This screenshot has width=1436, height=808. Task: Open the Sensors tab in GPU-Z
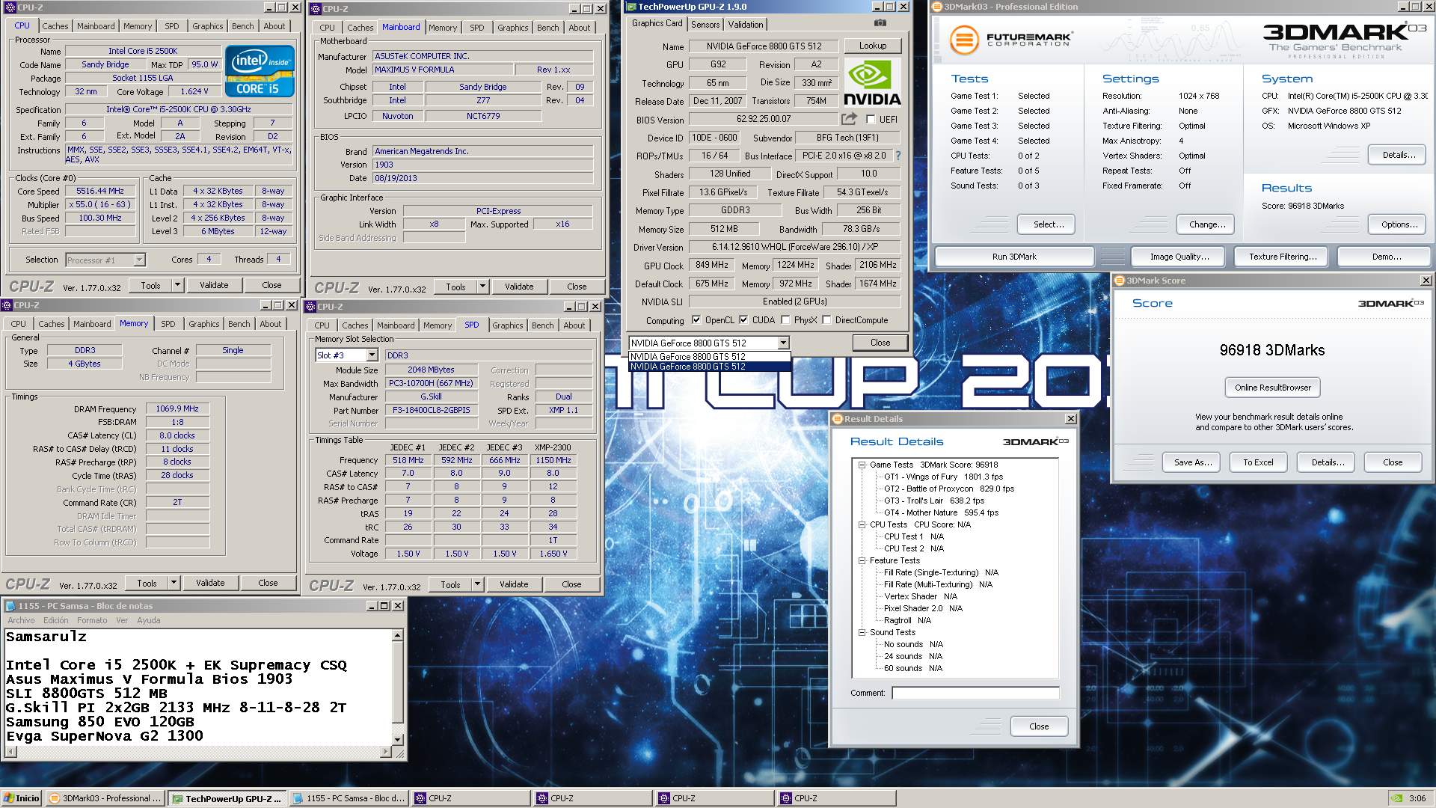(705, 25)
